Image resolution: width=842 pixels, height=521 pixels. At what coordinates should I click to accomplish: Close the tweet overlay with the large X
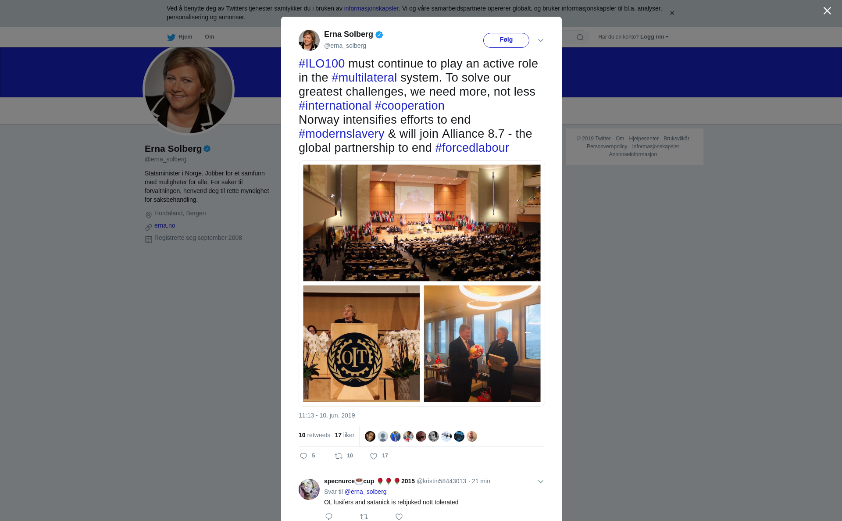(827, 11)
